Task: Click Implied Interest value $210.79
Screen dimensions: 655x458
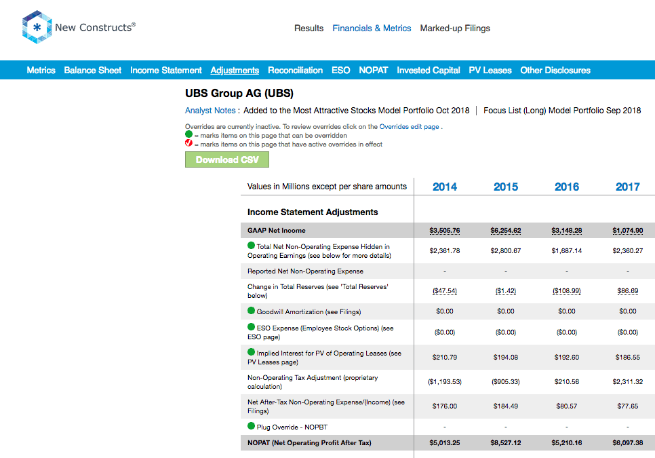Action: (445, 358)
